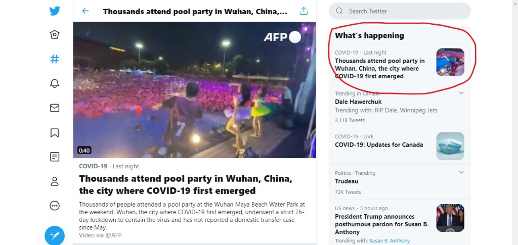
Task: Open the President Trump pardon story
Action: tap(382, 224)
